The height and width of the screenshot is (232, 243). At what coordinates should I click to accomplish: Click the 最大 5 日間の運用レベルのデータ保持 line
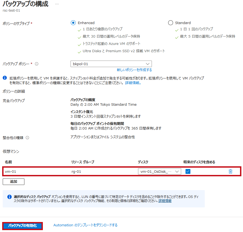[207, 37]
